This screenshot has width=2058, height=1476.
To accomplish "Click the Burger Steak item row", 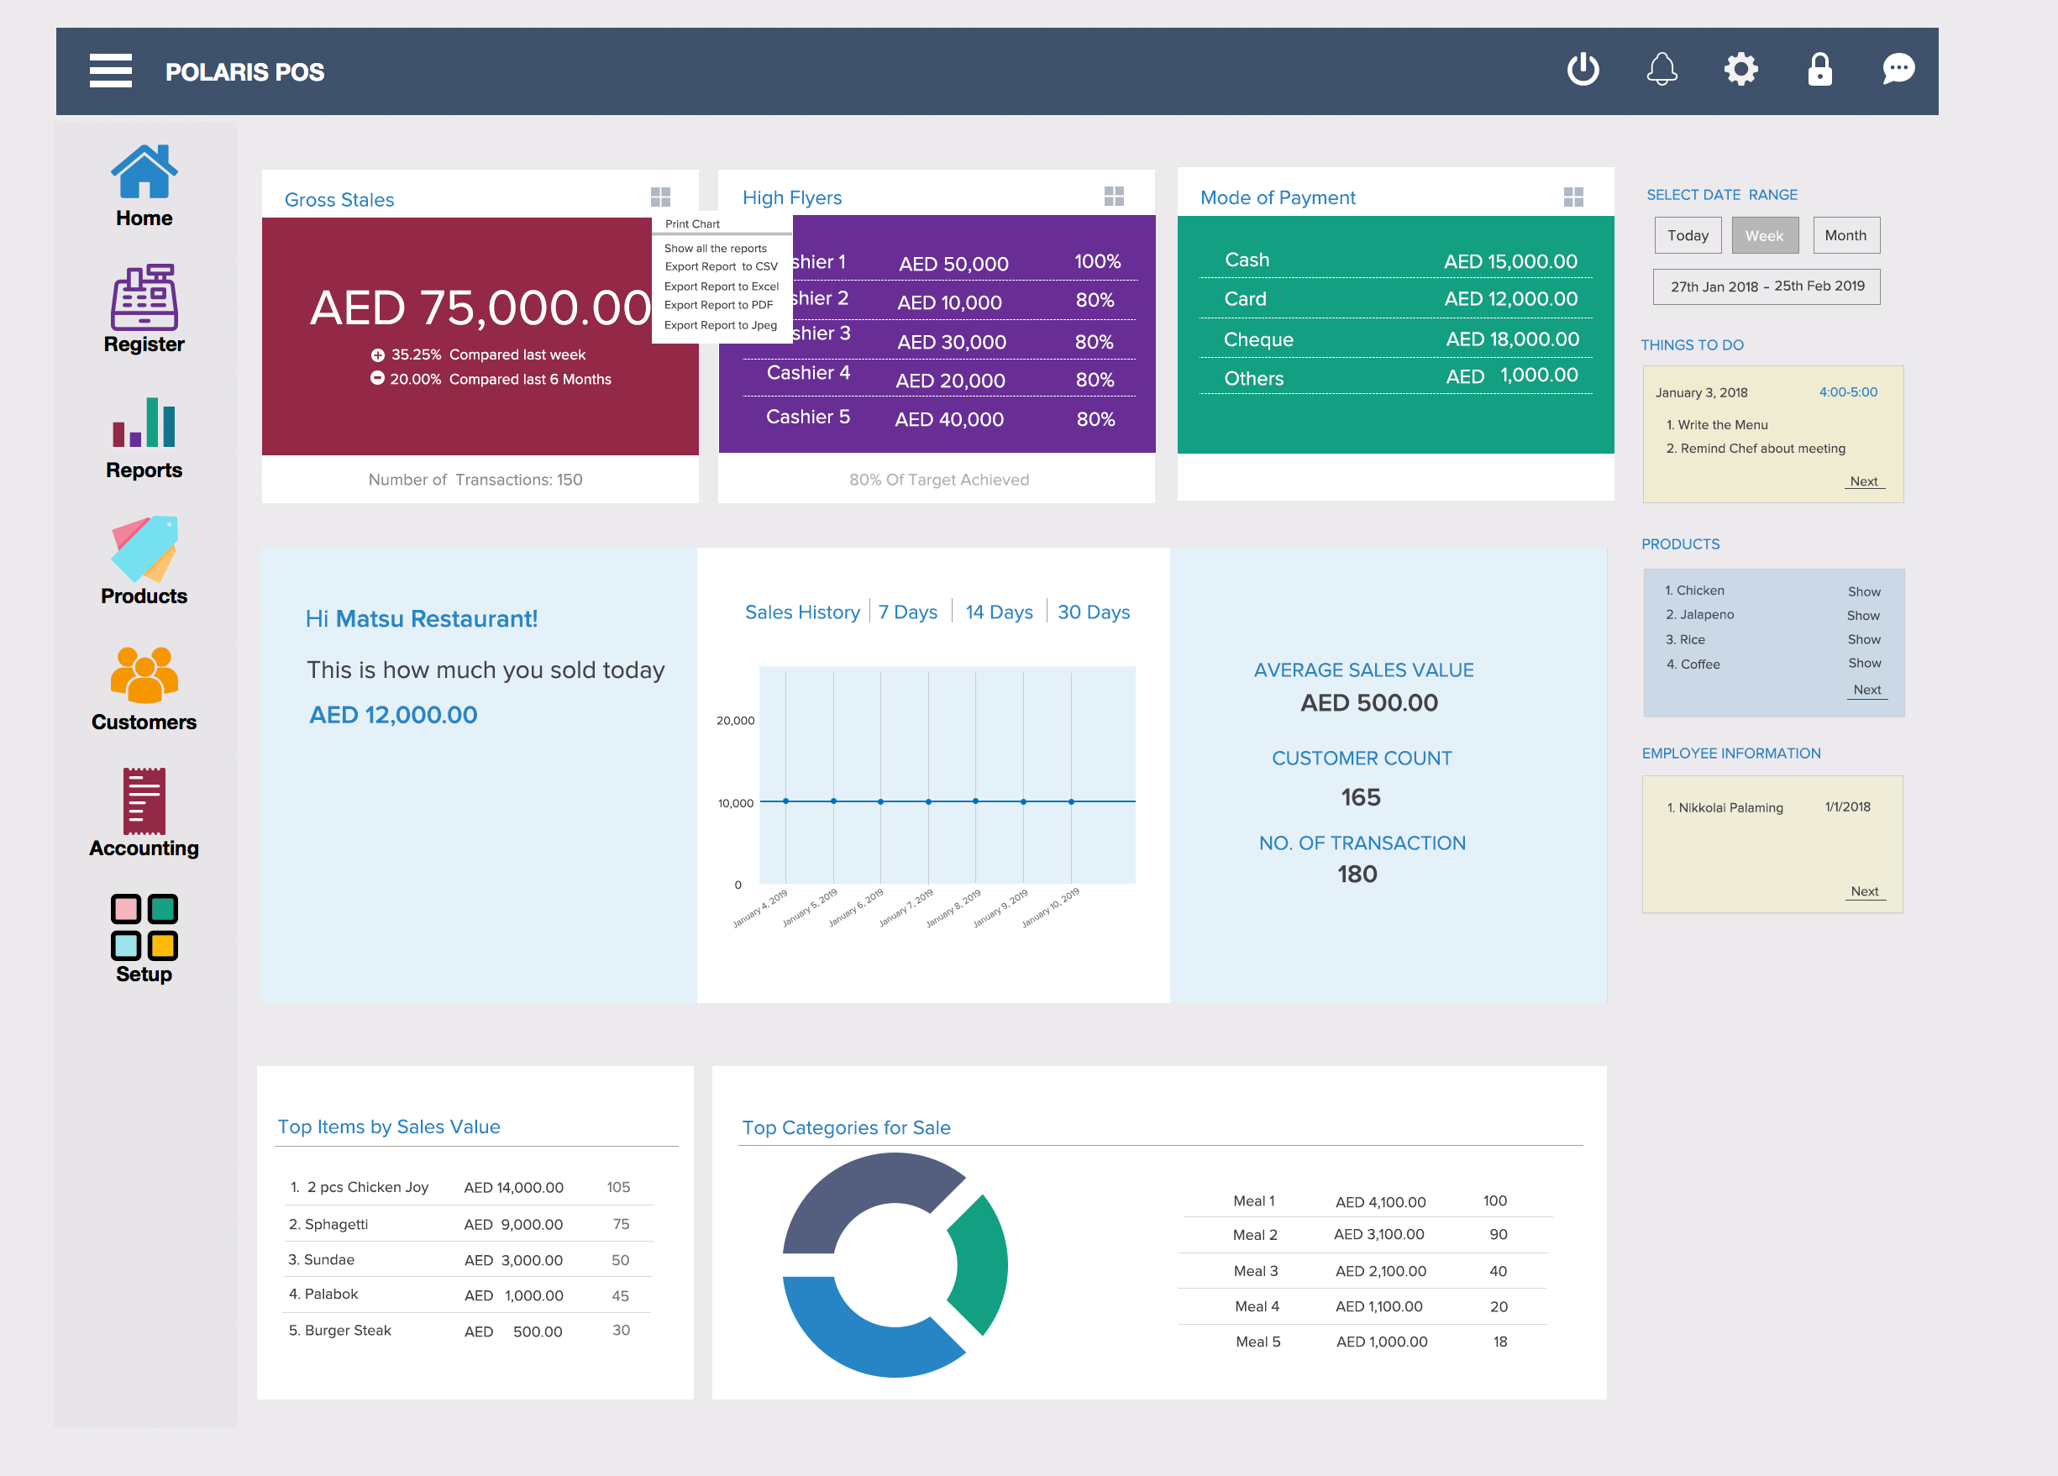I will point(466,1331).
